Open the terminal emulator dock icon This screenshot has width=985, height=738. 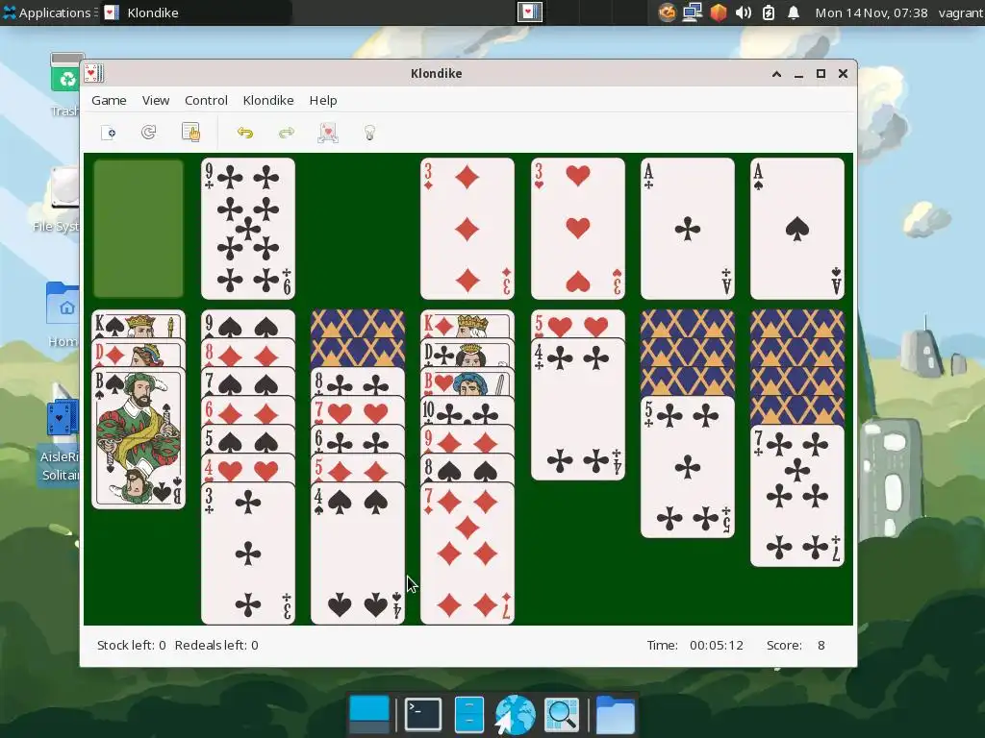click(x=423, y=714)
